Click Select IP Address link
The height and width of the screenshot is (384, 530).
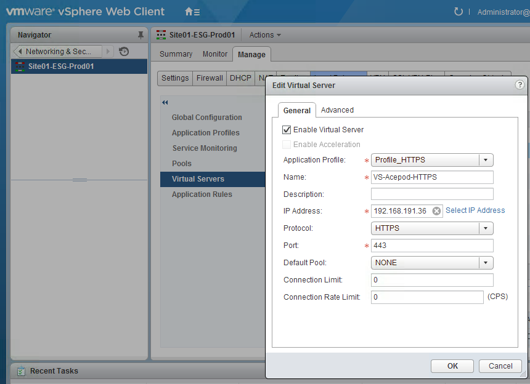coord(475,210)
